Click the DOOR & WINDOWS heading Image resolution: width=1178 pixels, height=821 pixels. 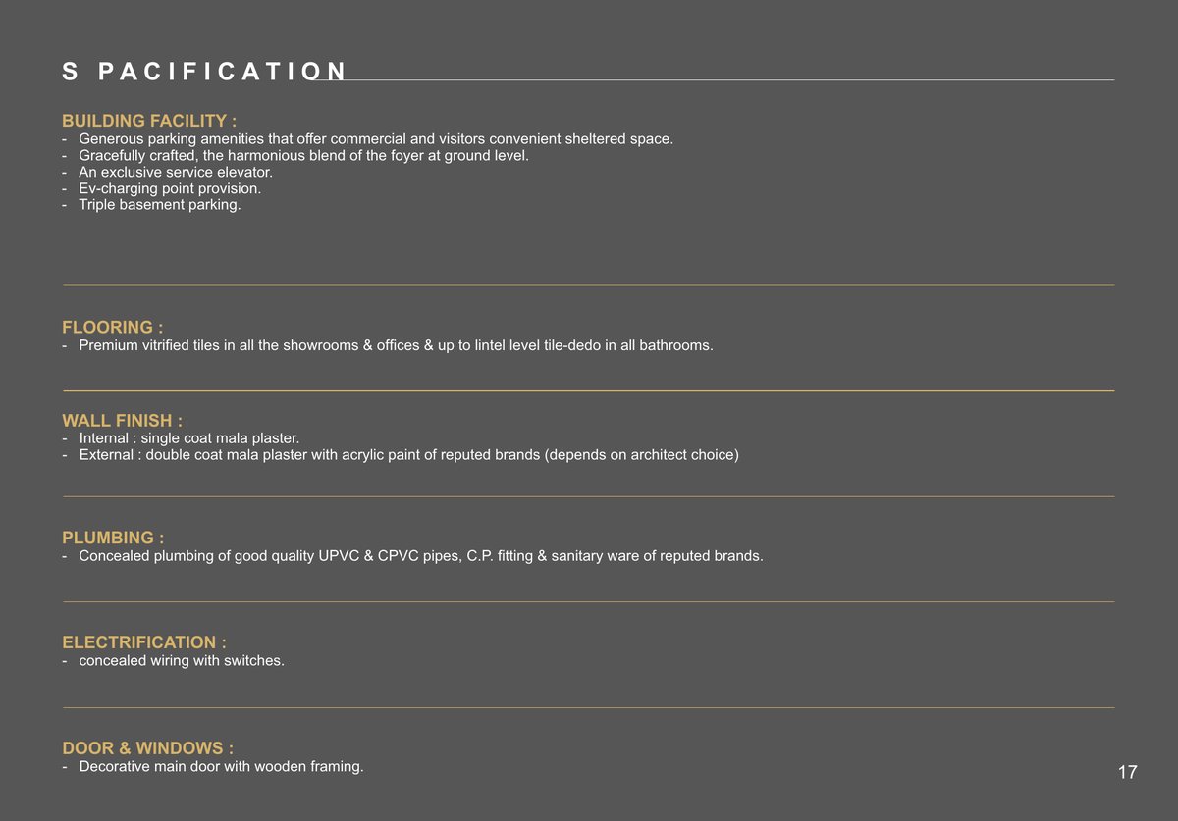148,748
